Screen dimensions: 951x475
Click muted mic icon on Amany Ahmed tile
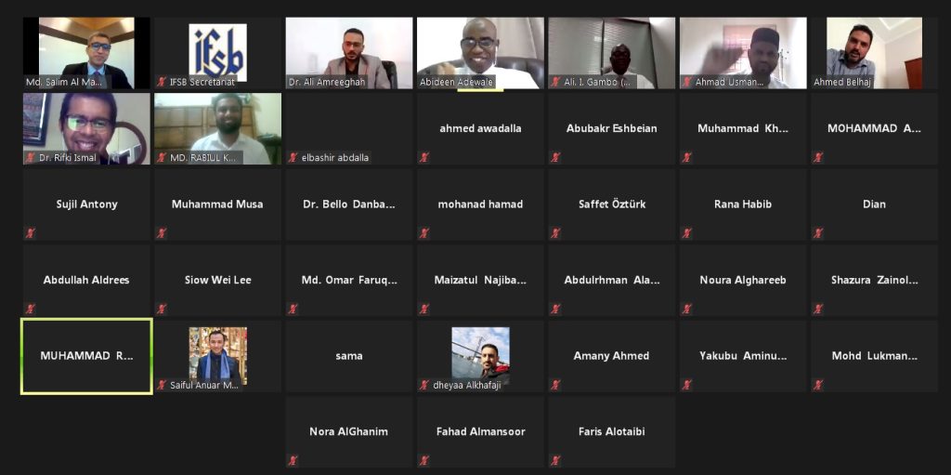tap(555, 385)
